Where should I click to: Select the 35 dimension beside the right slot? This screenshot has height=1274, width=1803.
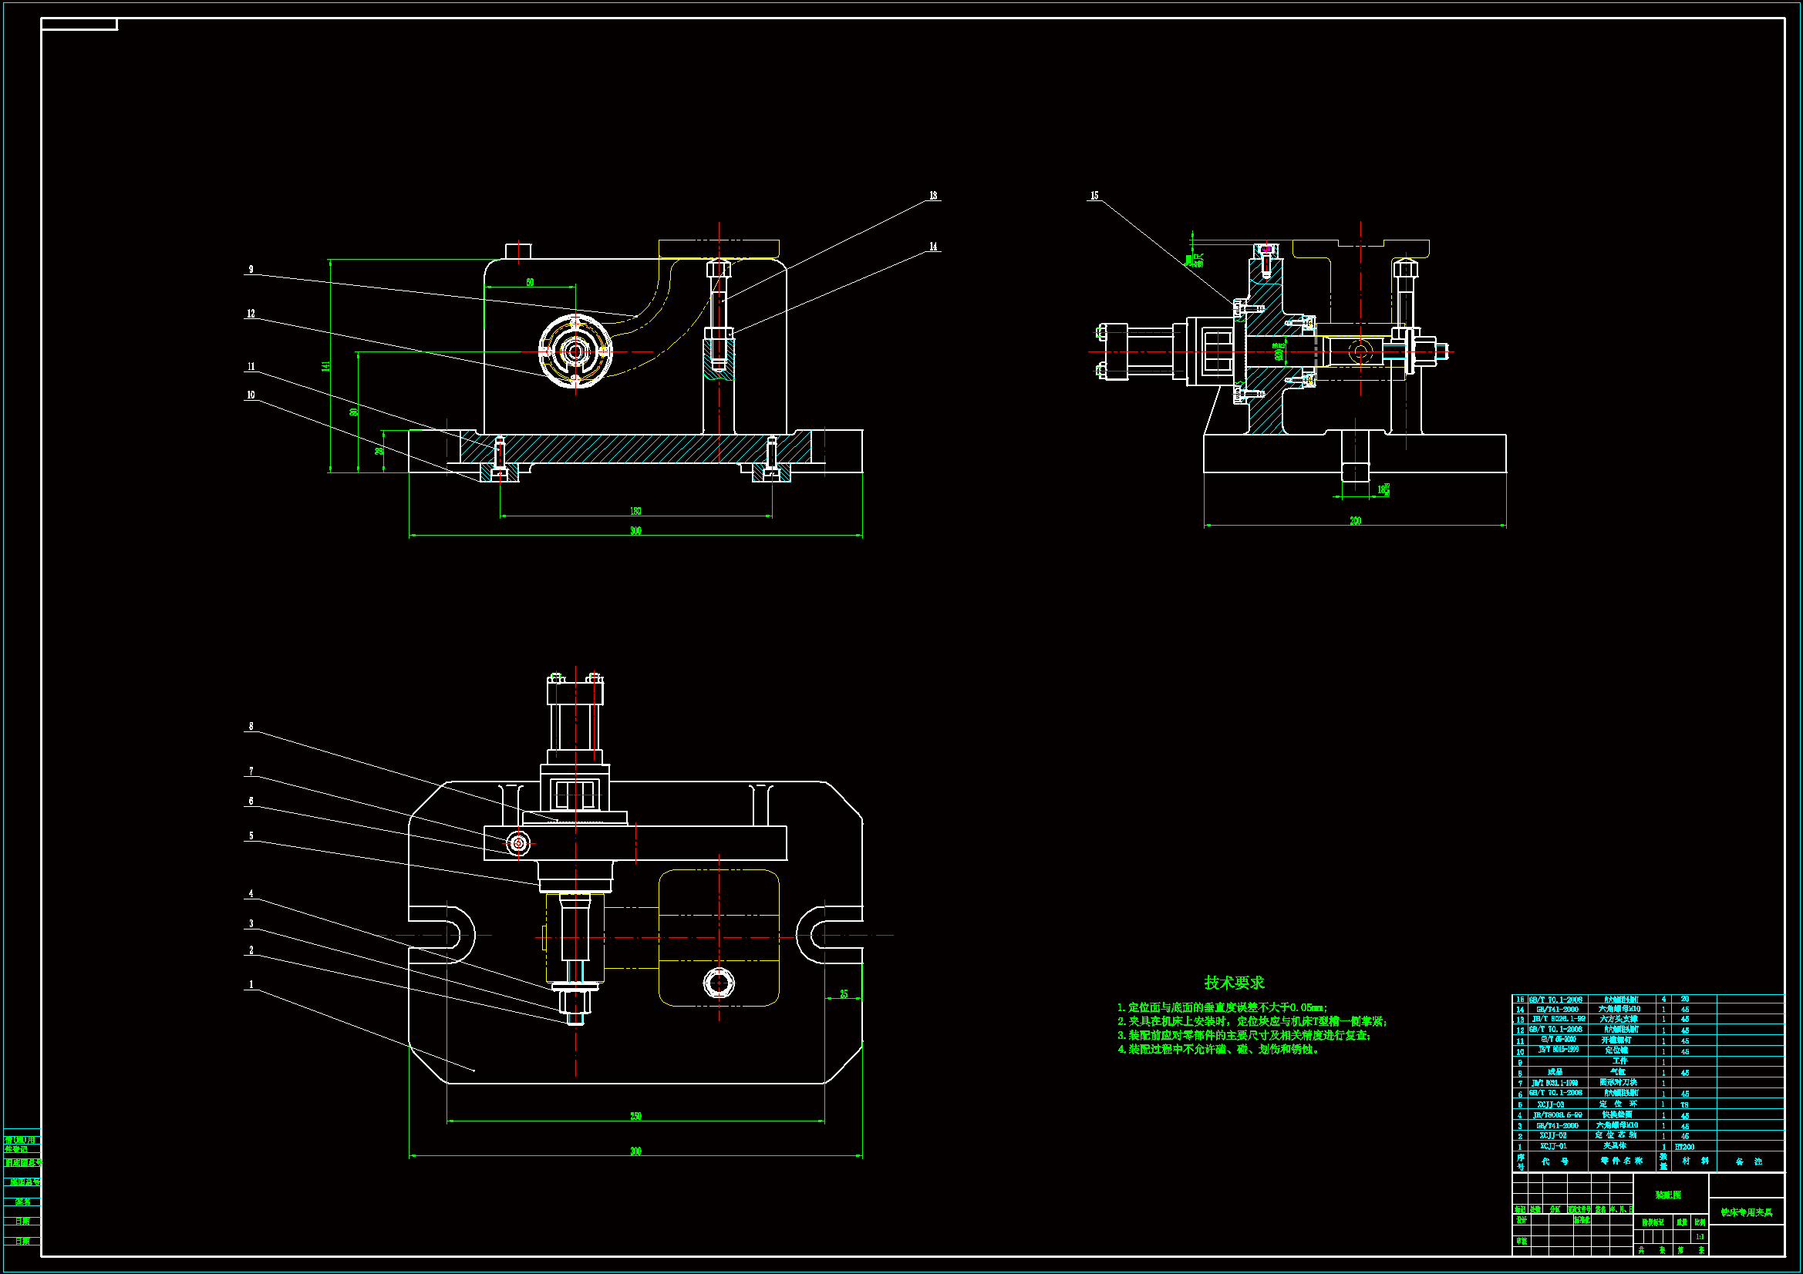tap(844, 993)
